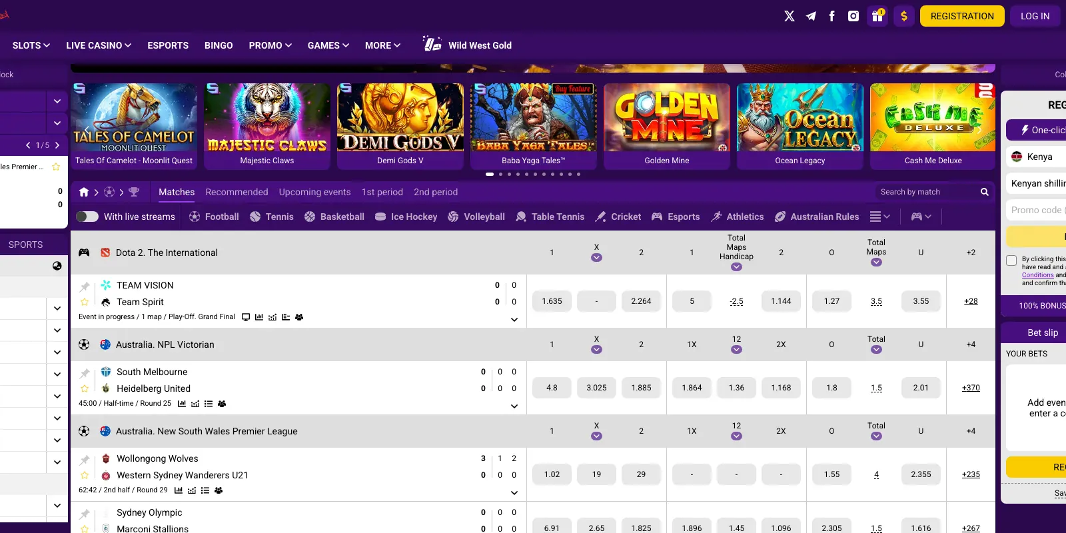Open the X (Twitter) social link
The image size is (1066, 533).
(x=790, y=16)
